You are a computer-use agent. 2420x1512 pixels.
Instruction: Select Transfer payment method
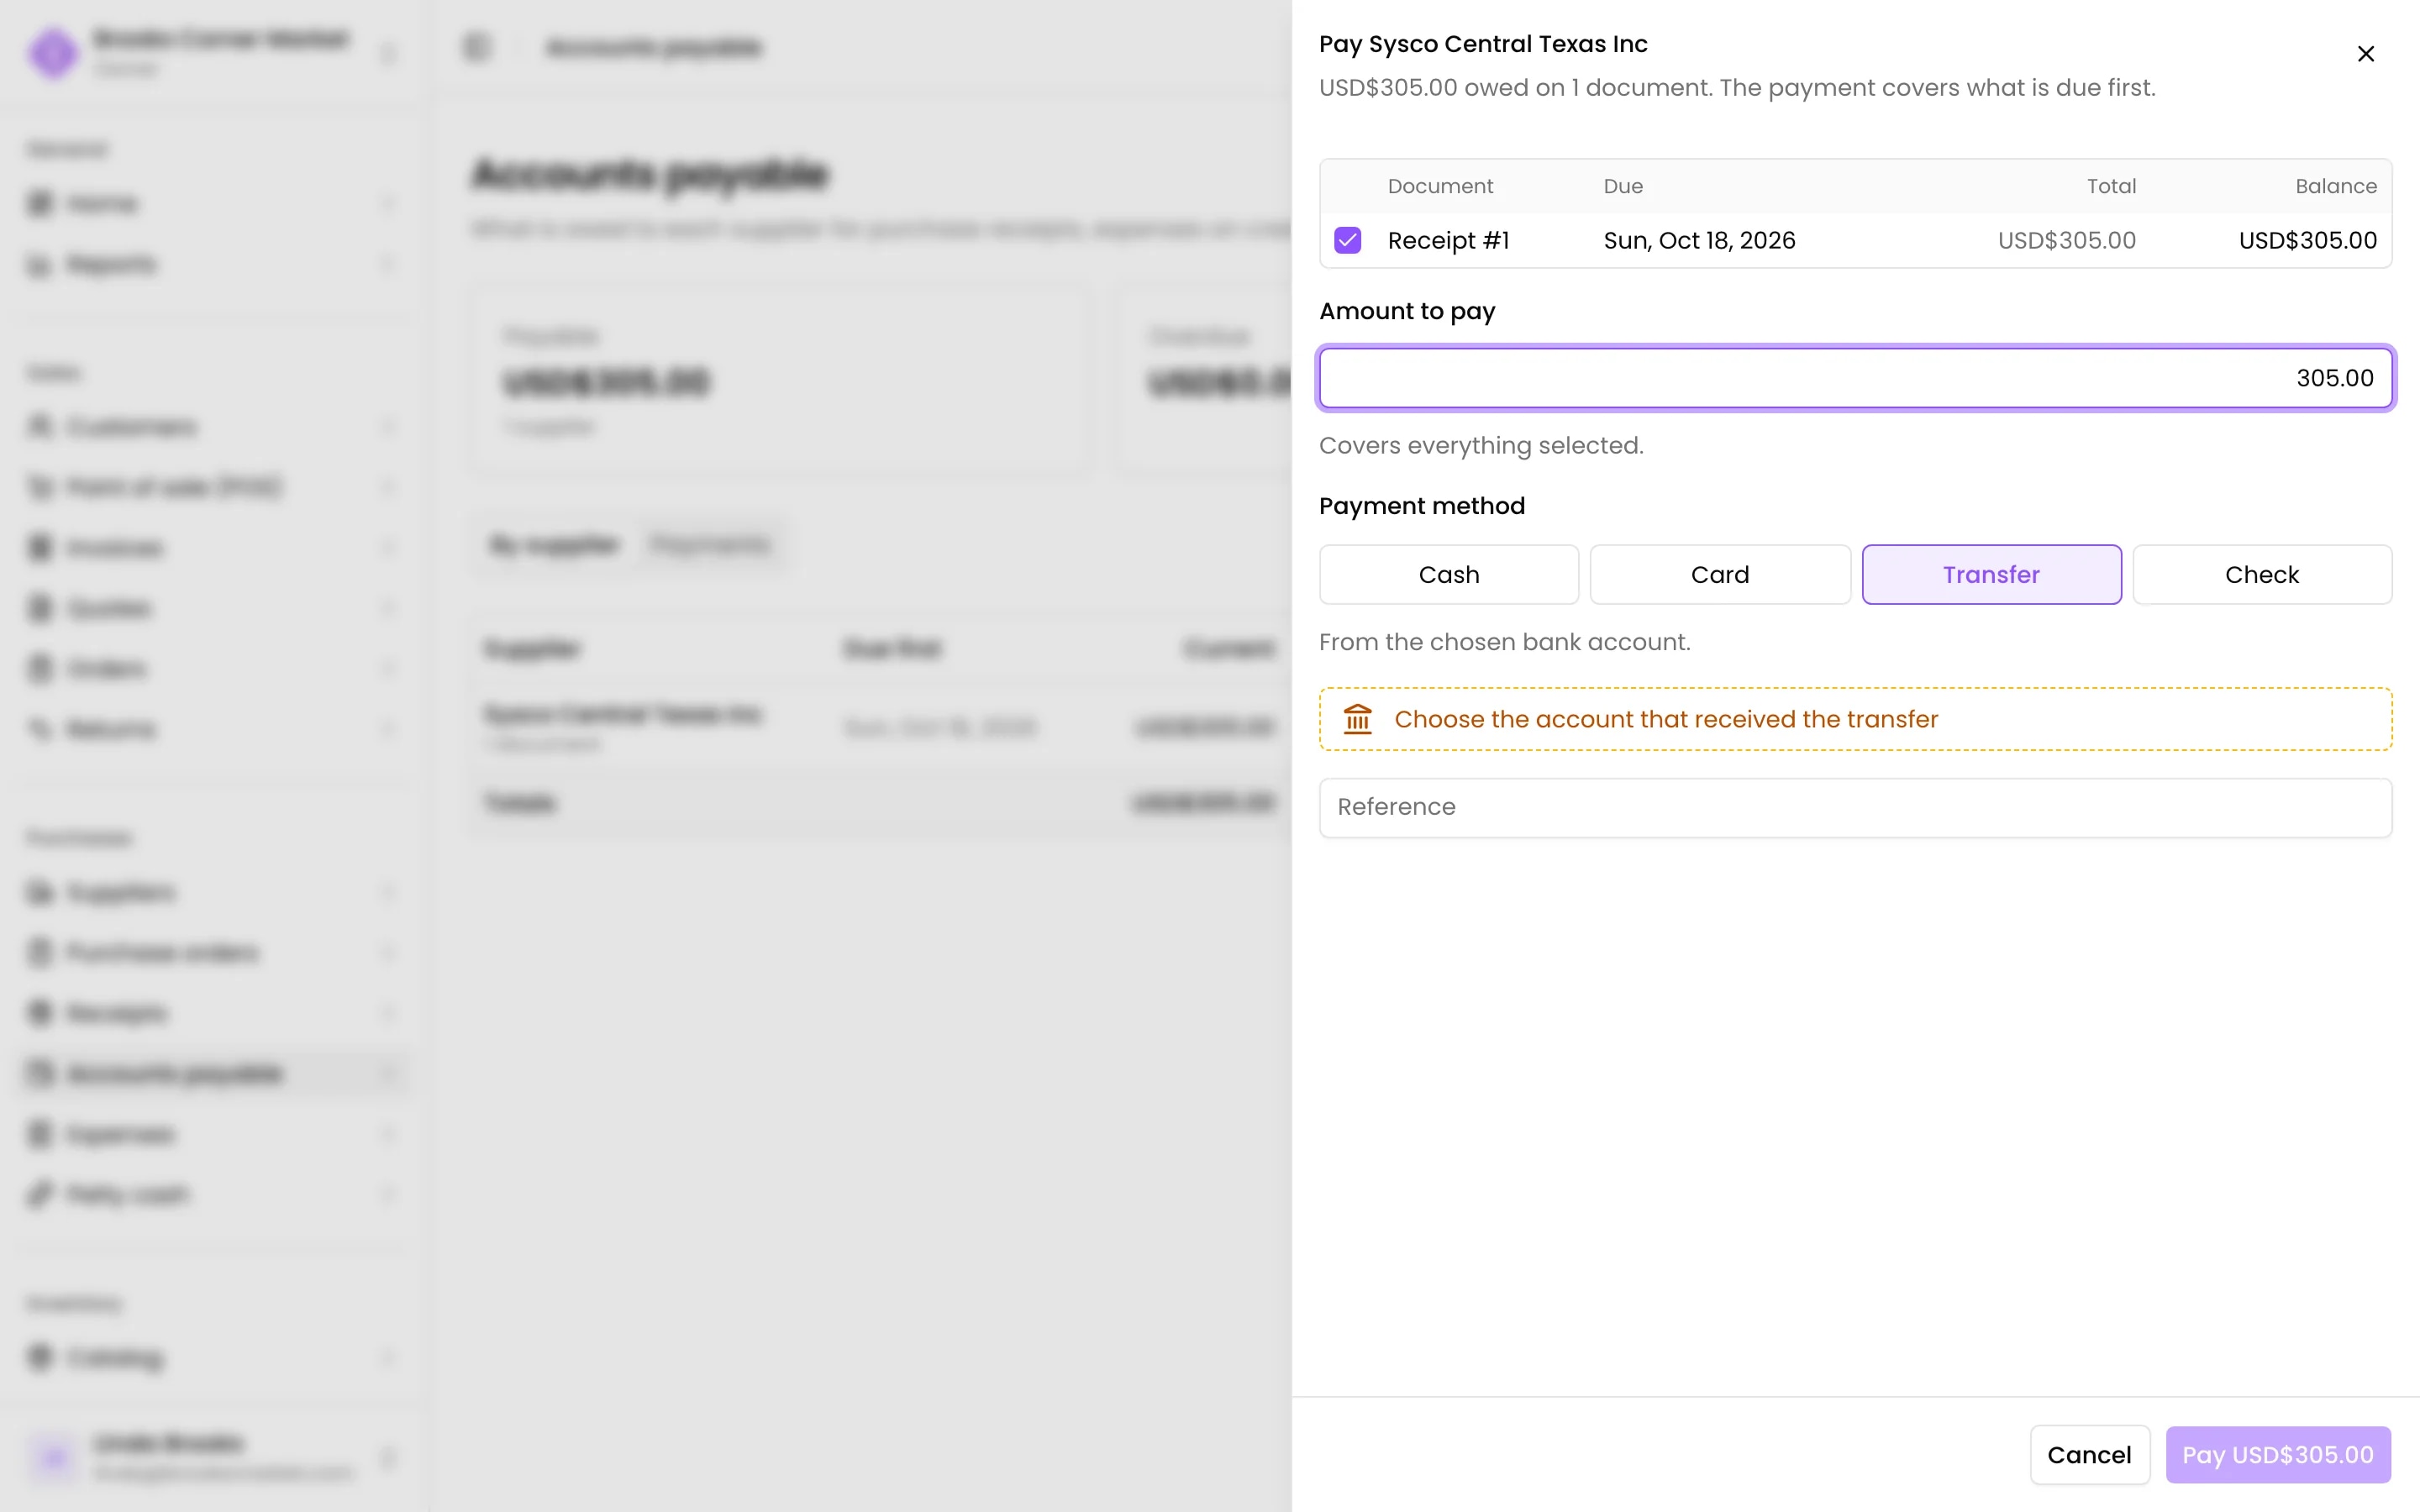pos(1991,574)
